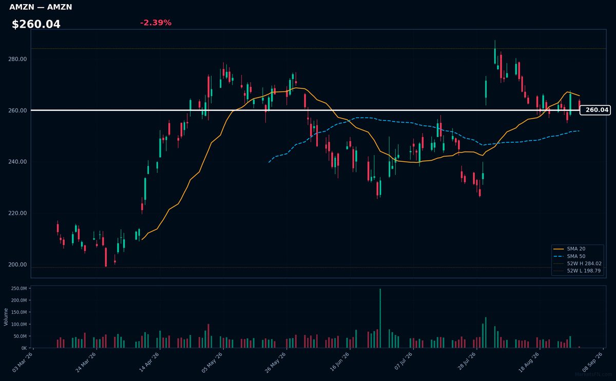This screenshot has height=381, width=616.
Task: Click the 260.04 price label tag
Action: click(x=595, y=110)
